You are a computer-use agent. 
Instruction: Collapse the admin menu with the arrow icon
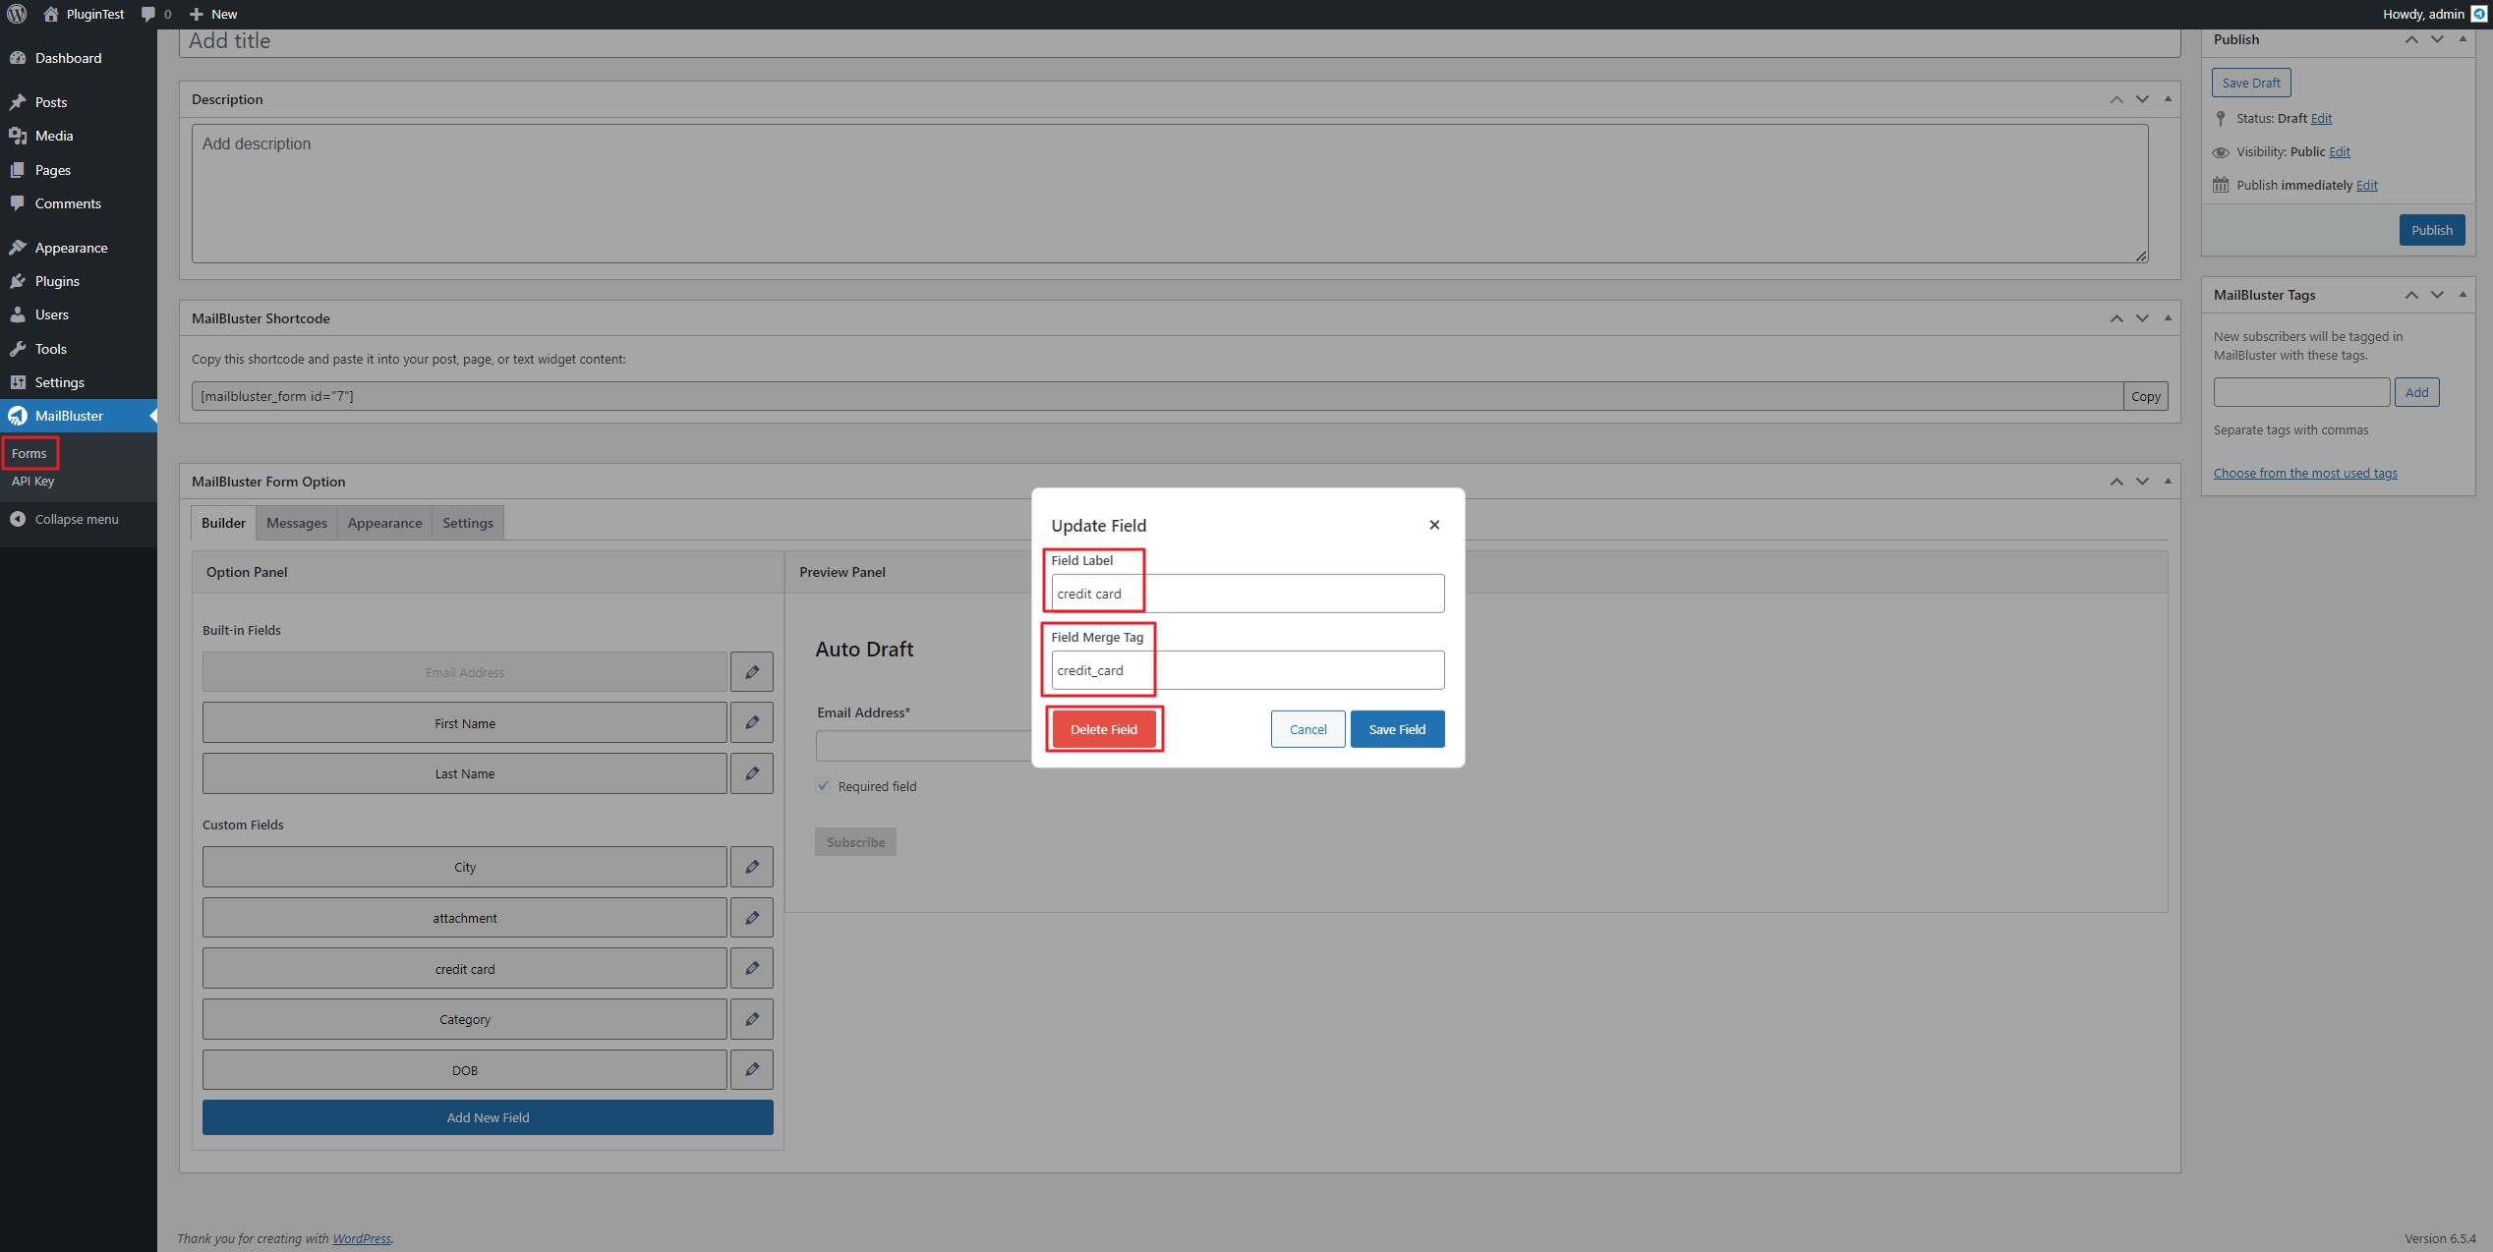(x=20, y=519)
